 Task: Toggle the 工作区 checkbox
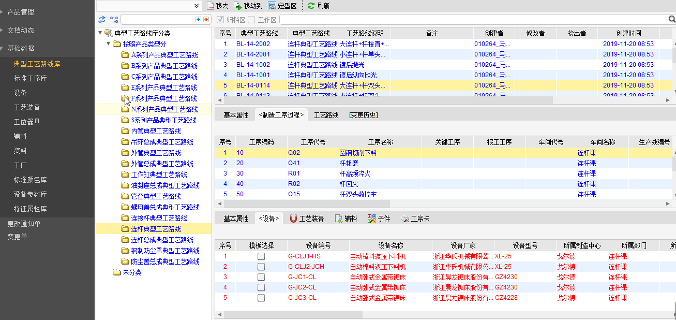pyautogui.click(x=251, y=20)
